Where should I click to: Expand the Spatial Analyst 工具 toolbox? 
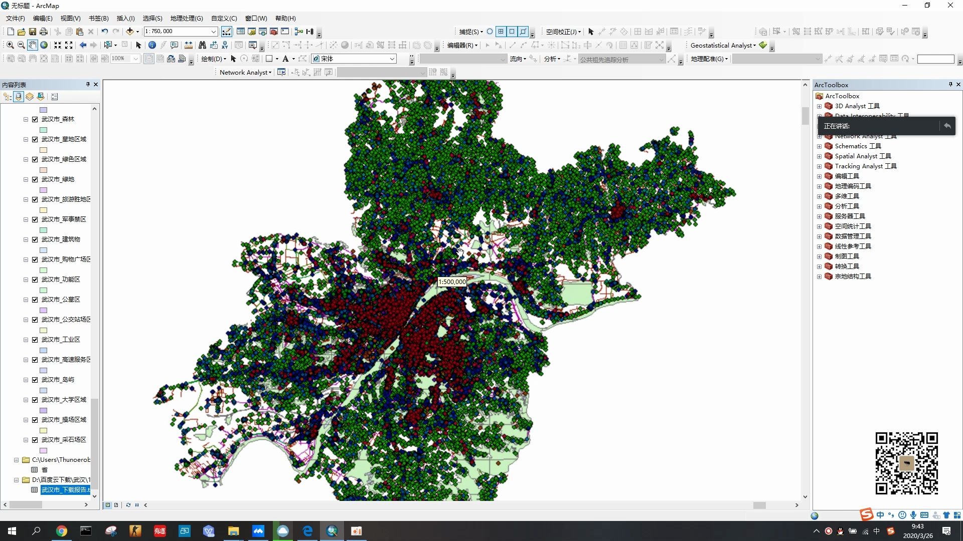coord(819,156)
